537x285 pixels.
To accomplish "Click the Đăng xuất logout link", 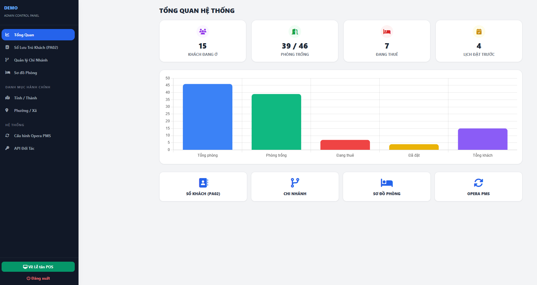I will 38,278.
